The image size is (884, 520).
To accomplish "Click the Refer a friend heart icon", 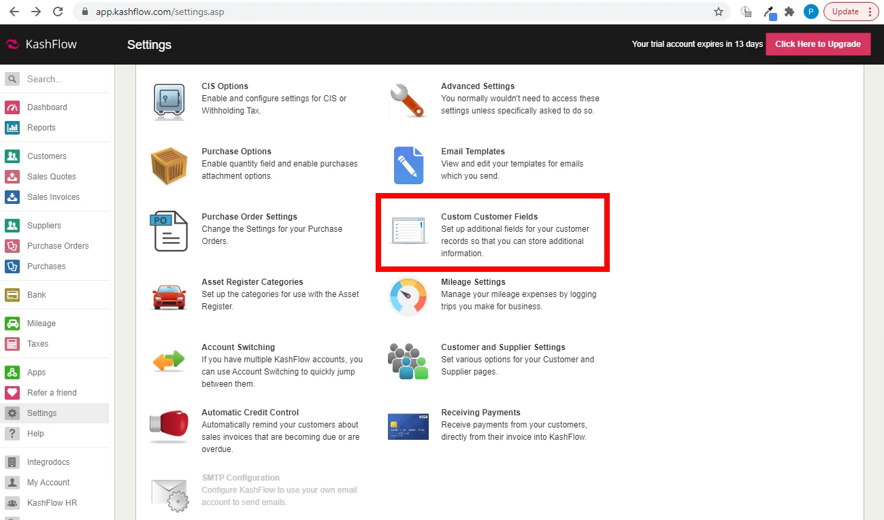I will pyautogui.click(x=12, y=393).
